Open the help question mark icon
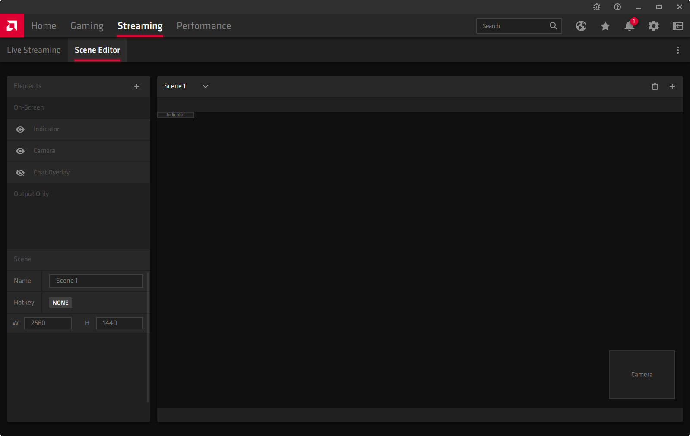Viewport: 690px width, 436px height. point(617,7)
